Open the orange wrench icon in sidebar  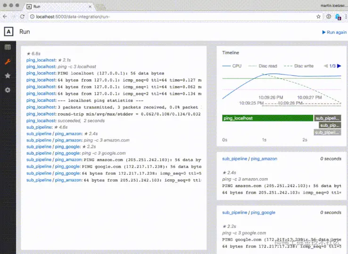pos(8,61)
